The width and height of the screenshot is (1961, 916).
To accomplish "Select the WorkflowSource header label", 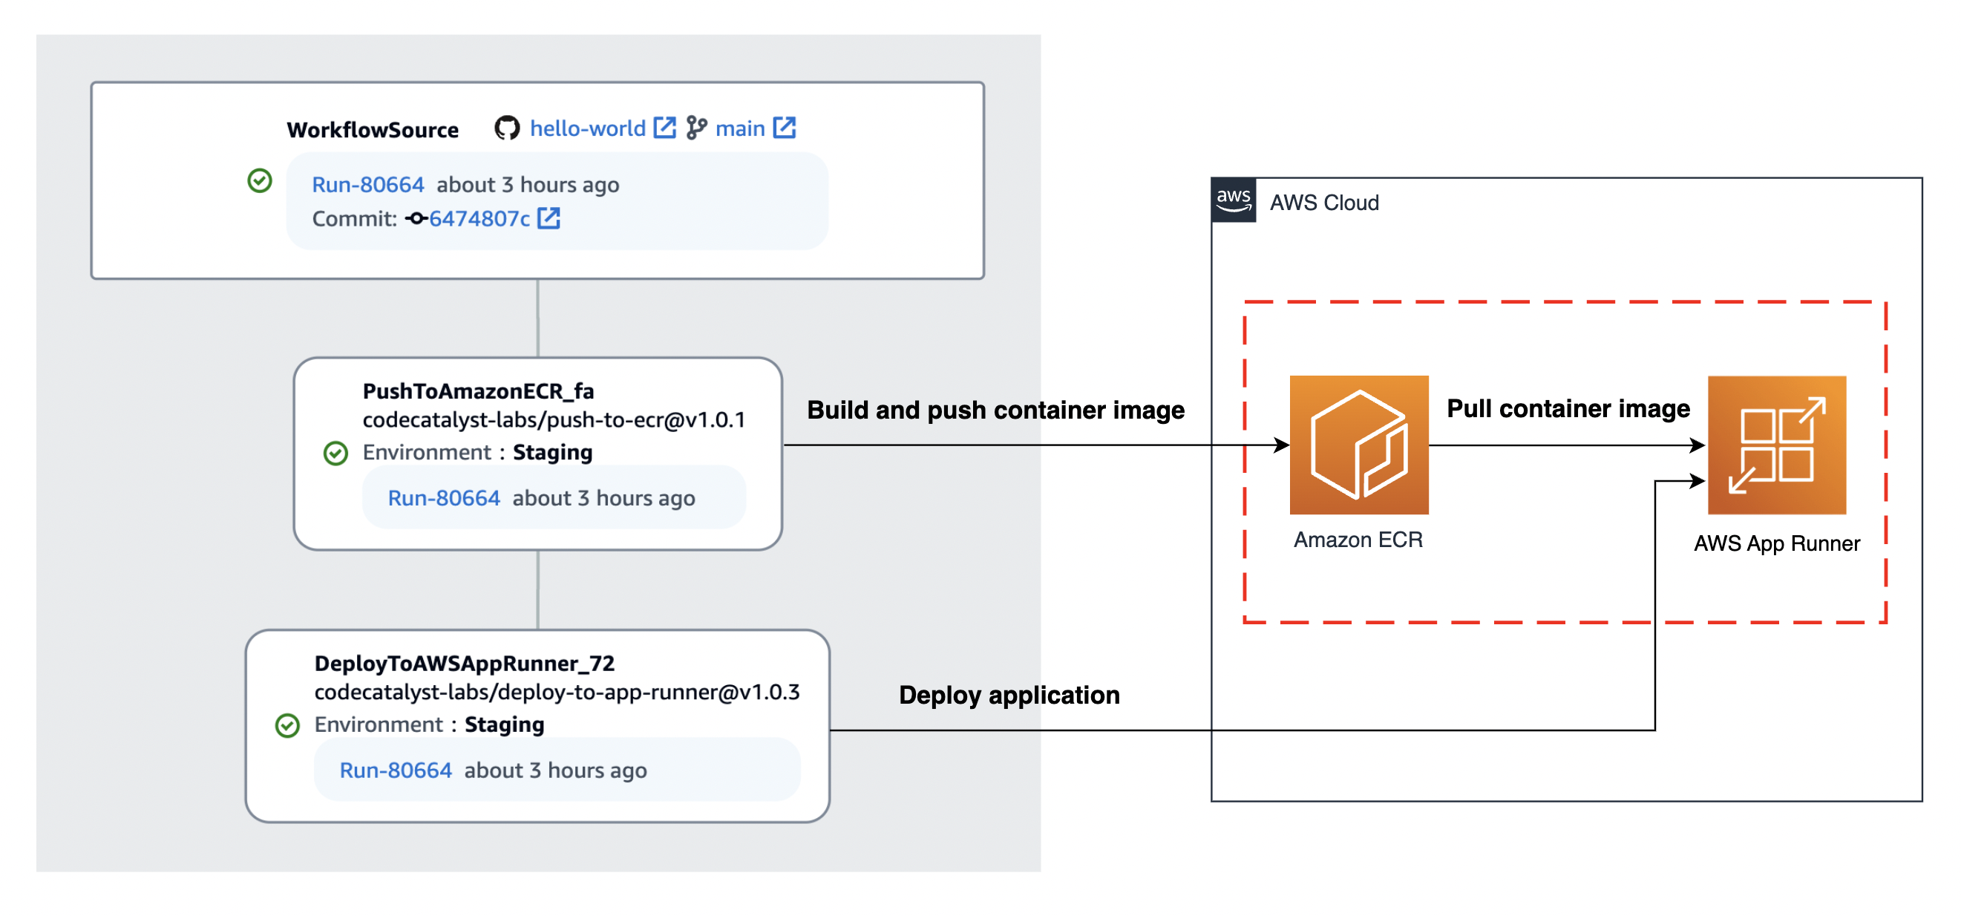I will pos(373,128).
